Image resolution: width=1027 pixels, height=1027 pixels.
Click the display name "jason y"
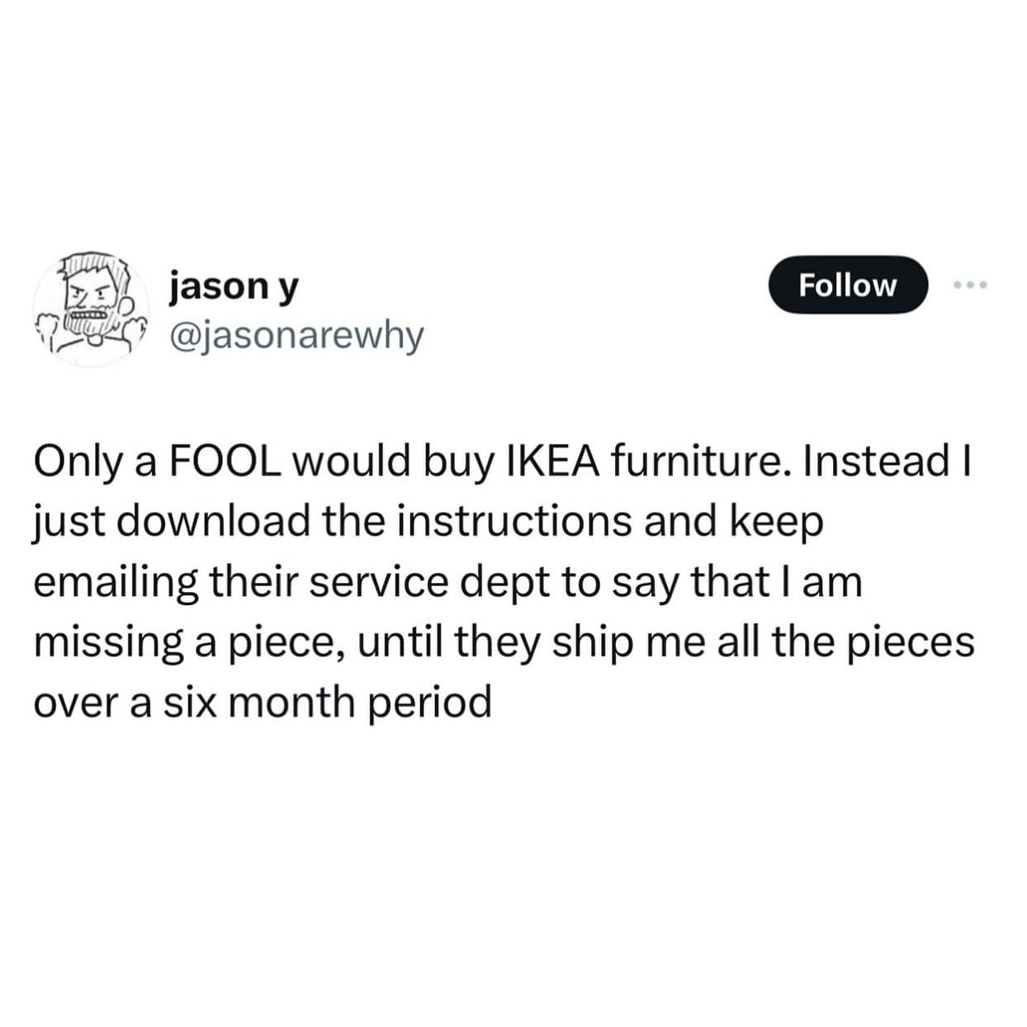click(234, 286)
